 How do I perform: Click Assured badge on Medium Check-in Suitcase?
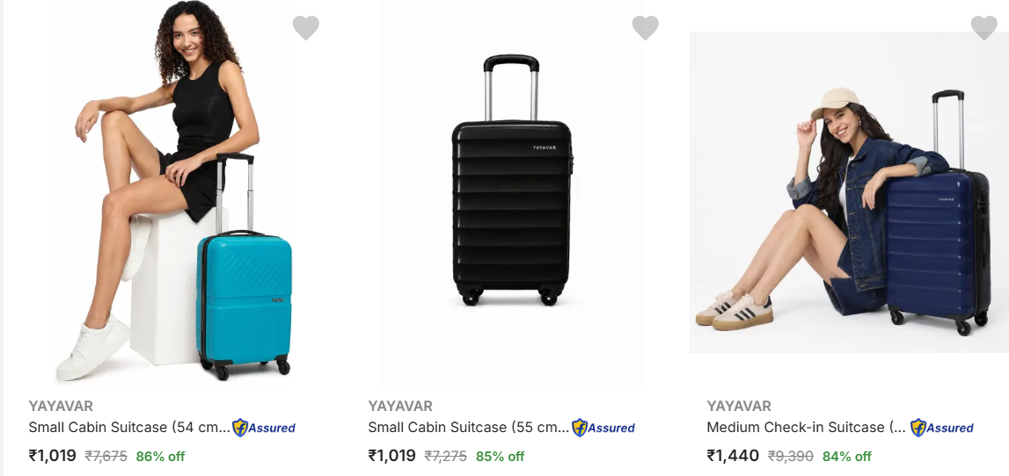click(x=942, y=428)
